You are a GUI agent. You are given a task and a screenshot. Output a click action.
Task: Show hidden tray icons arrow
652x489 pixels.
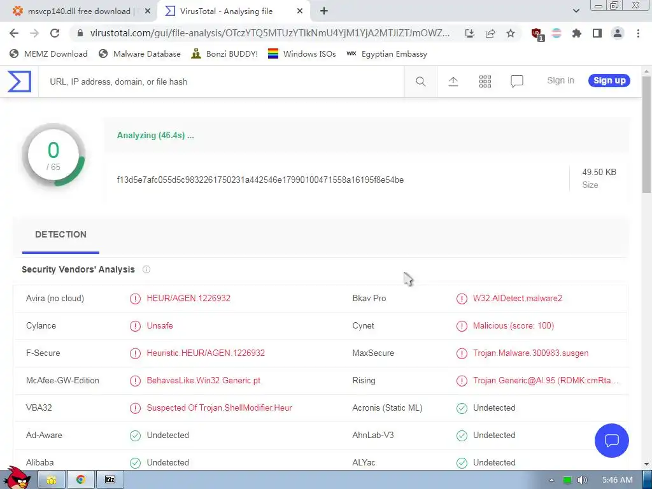[551, 480]
